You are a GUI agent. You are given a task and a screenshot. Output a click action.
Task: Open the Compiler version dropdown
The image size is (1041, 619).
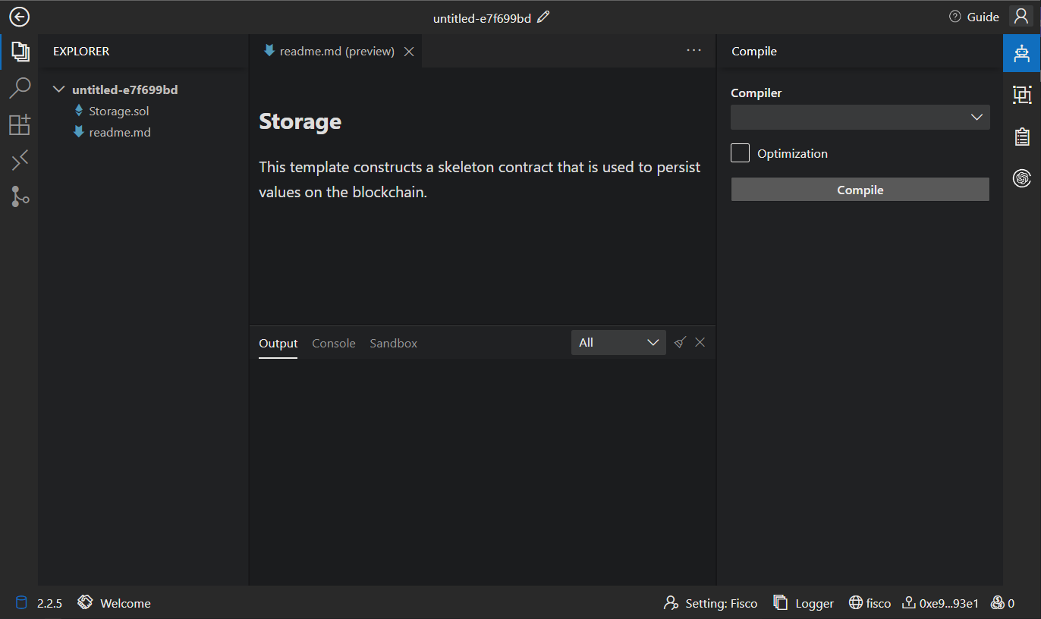click(860, 117)
